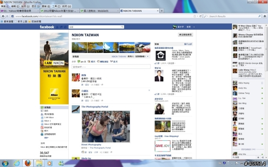Expand the wall filter dropdown arrow

[148, 56]
